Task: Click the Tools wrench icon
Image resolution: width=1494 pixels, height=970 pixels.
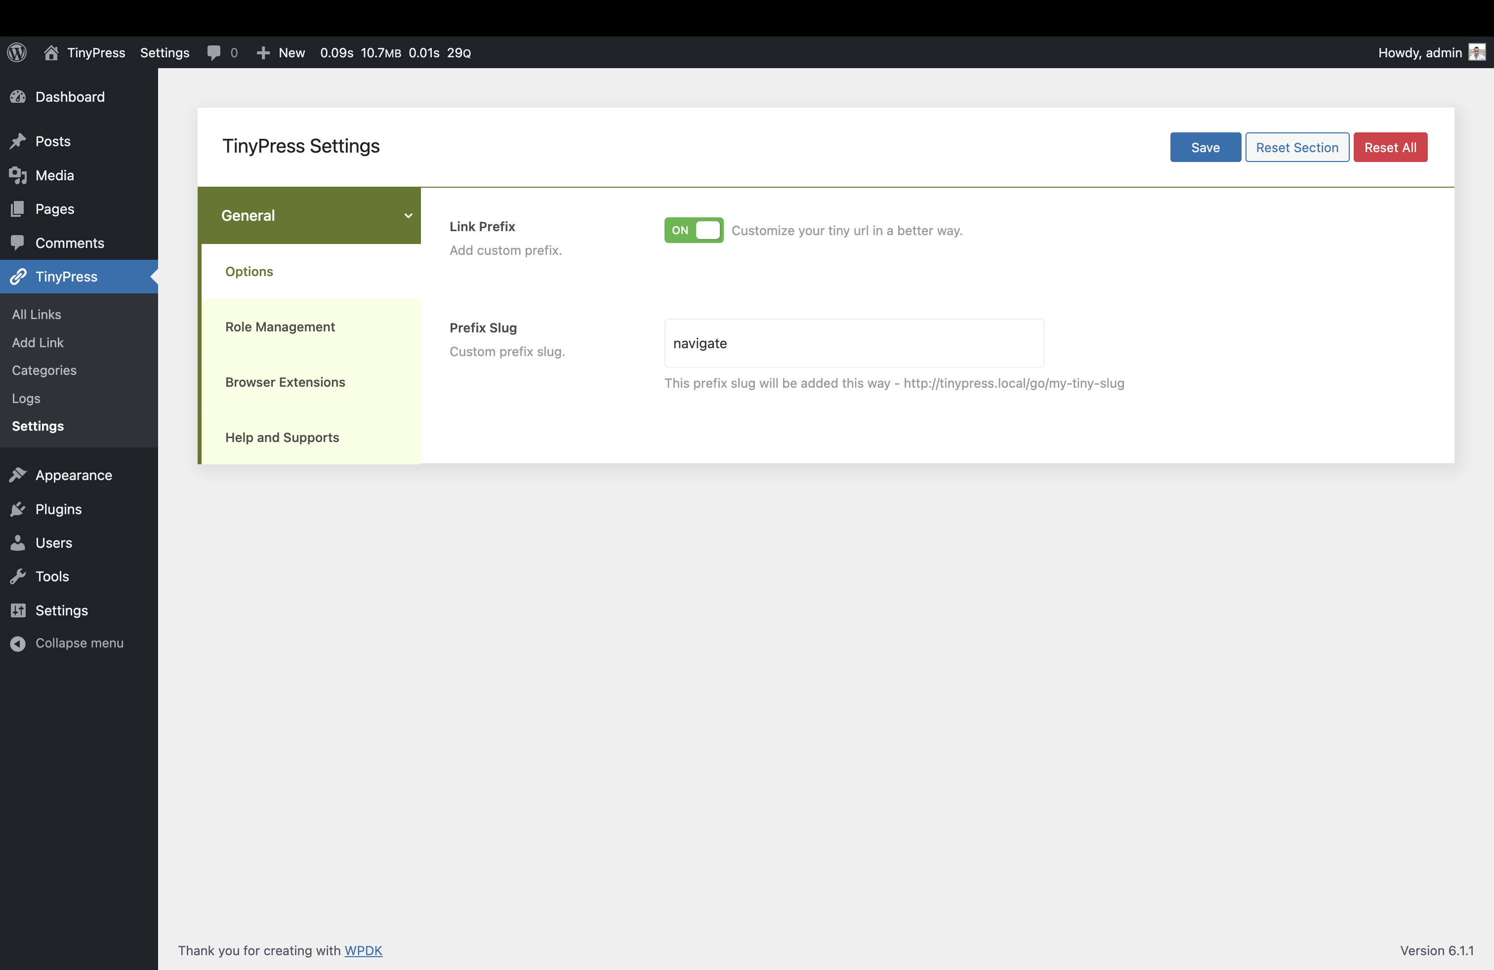Action: (x=18, y=576)
